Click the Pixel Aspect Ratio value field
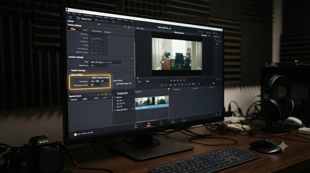This screenshot has width=310, height=173. [95, 85]
